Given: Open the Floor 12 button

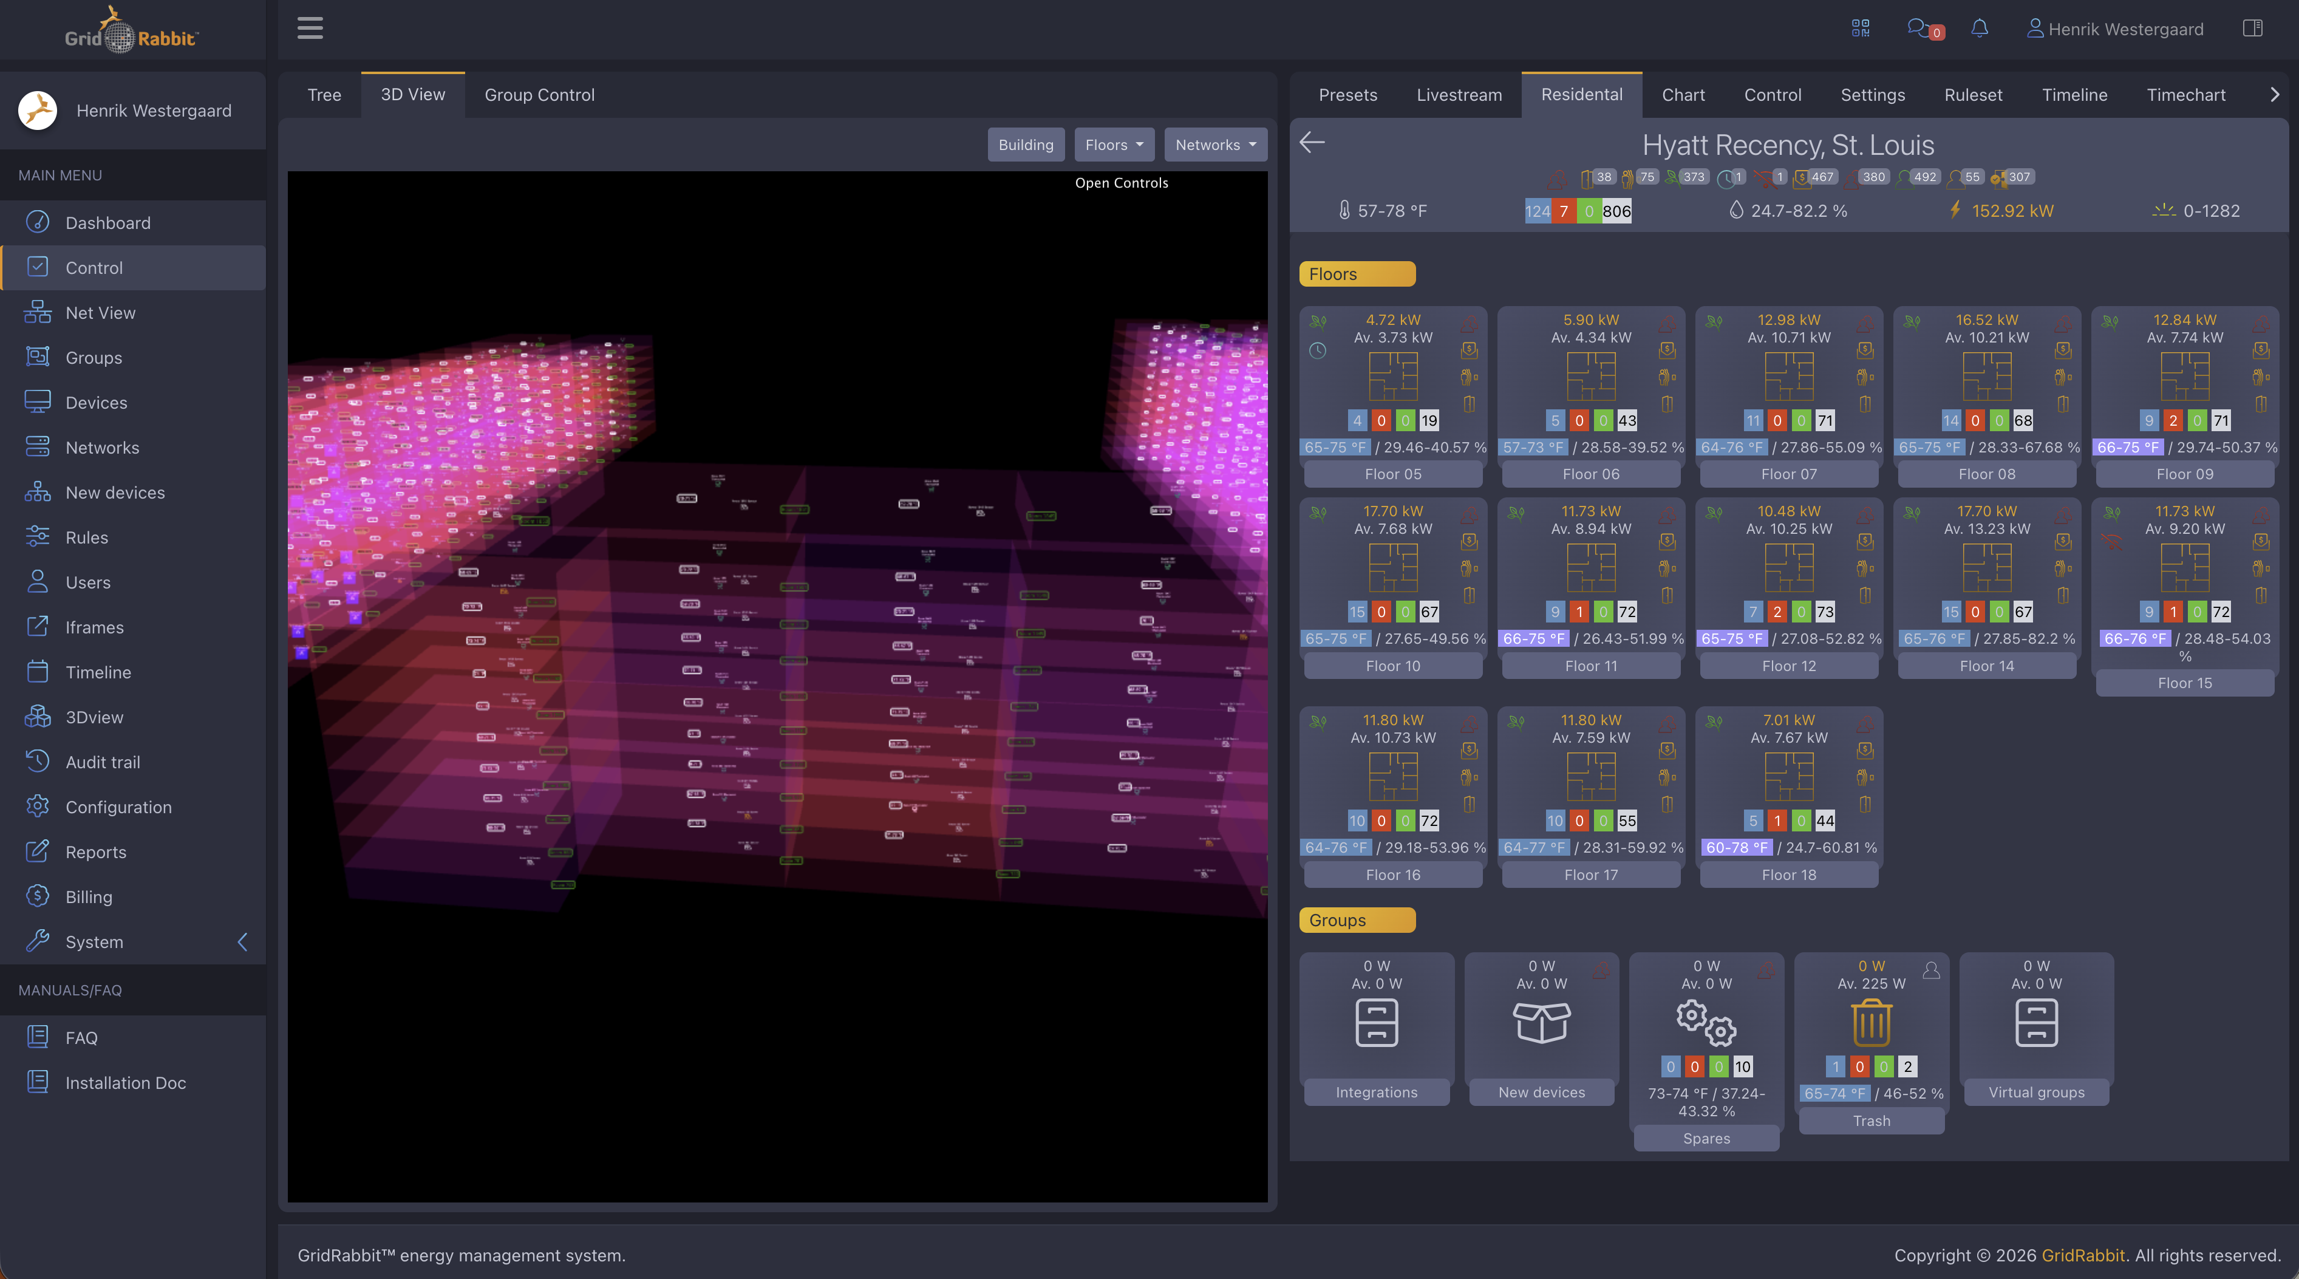Looking at the screenshot, I should [x=1788, y=666].
